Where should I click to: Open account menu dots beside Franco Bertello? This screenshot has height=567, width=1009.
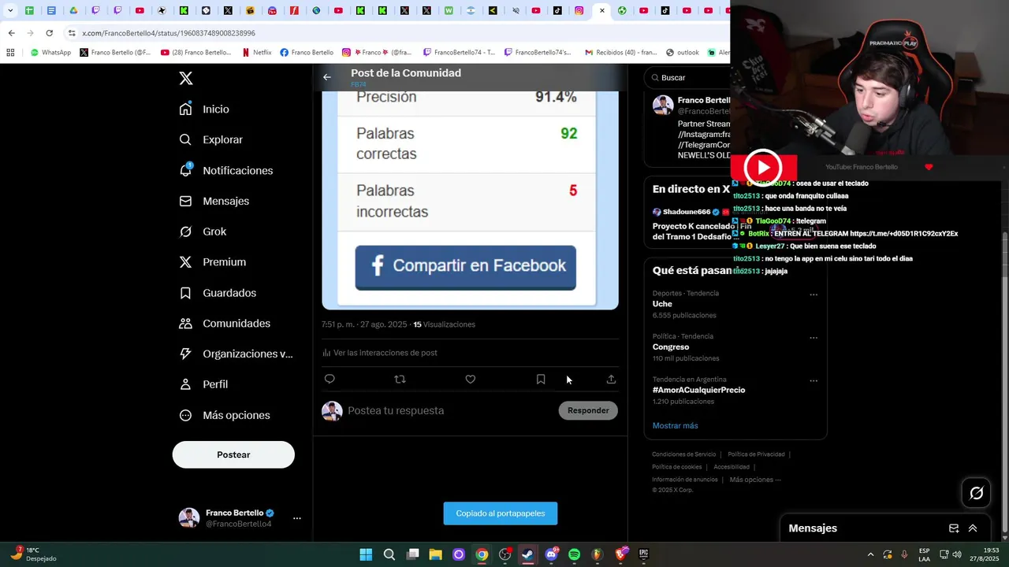click(x=297, y=518)
